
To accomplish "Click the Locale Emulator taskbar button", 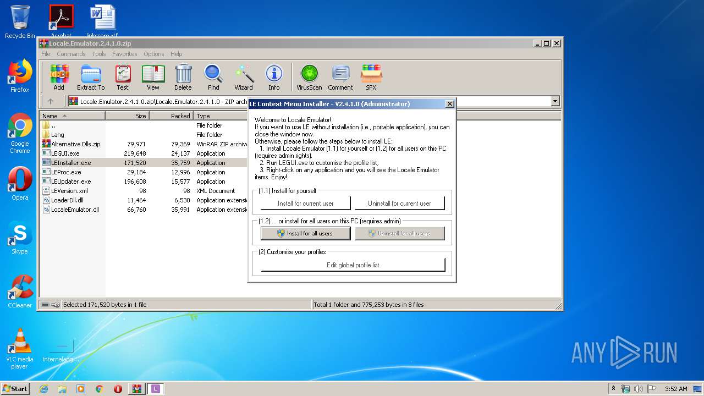I will point(156,389).
